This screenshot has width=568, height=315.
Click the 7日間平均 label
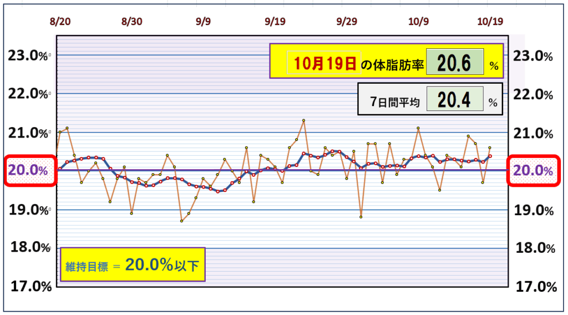click(395, 101)
